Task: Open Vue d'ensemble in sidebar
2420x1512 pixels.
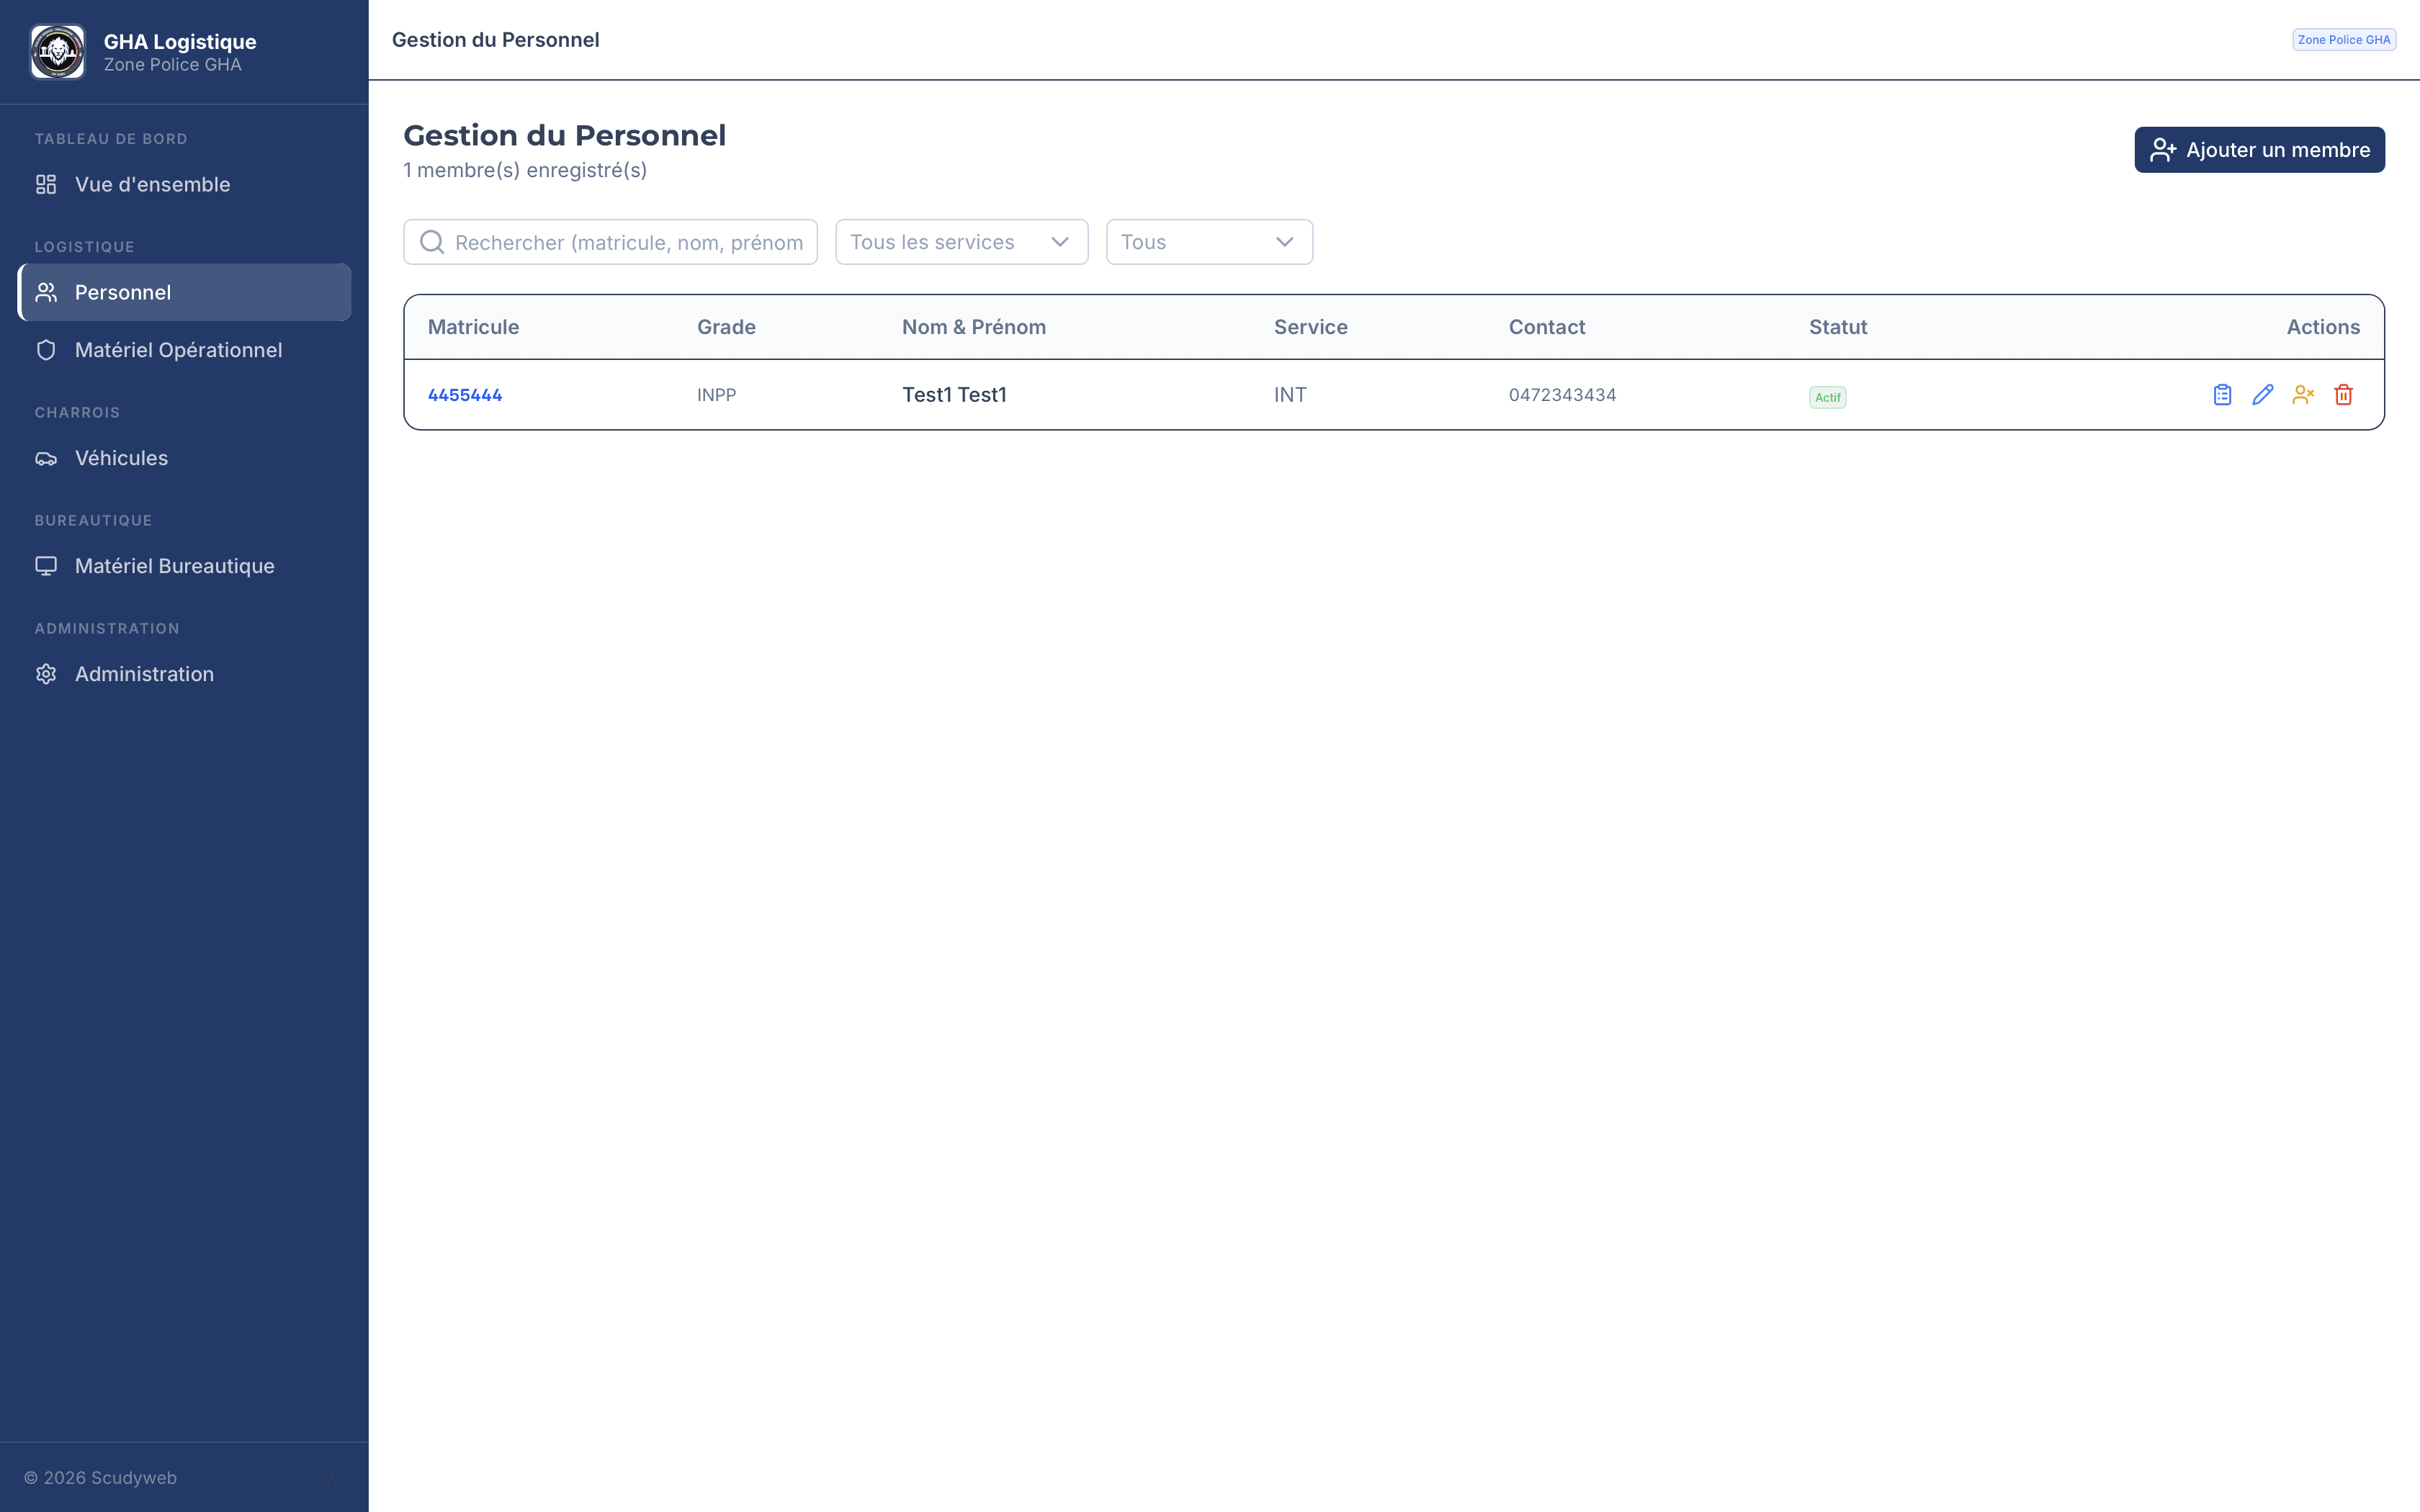Action: [x=152, y=184]
